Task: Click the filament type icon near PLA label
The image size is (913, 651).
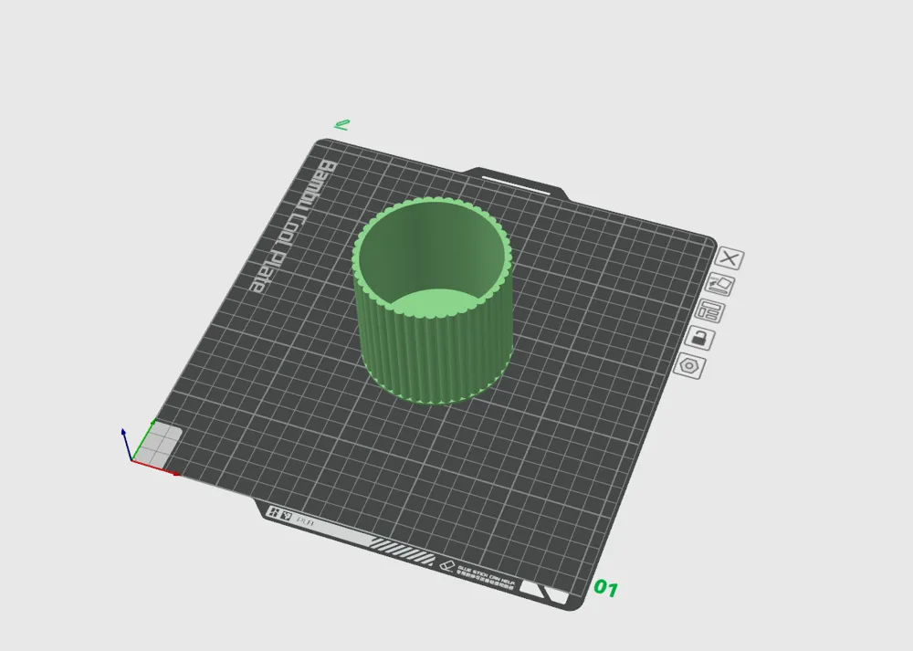Action: (x=287, y=516)
